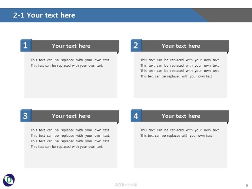Select the blue number 2 badge

click(136, 45)
